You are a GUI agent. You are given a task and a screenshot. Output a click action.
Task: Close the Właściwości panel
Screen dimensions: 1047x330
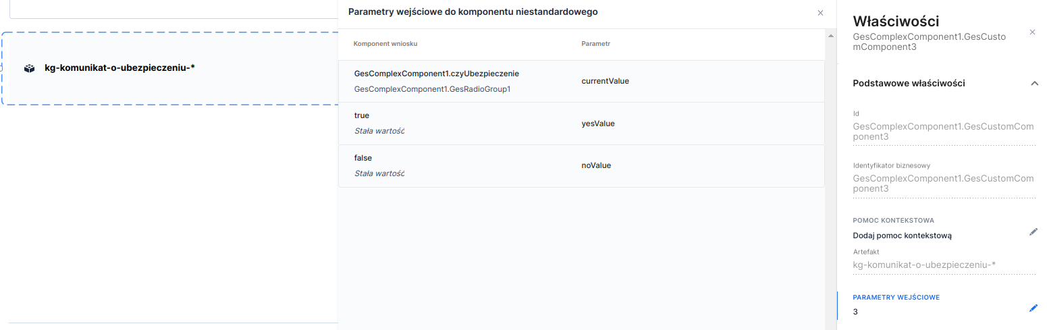point(1032,32)
